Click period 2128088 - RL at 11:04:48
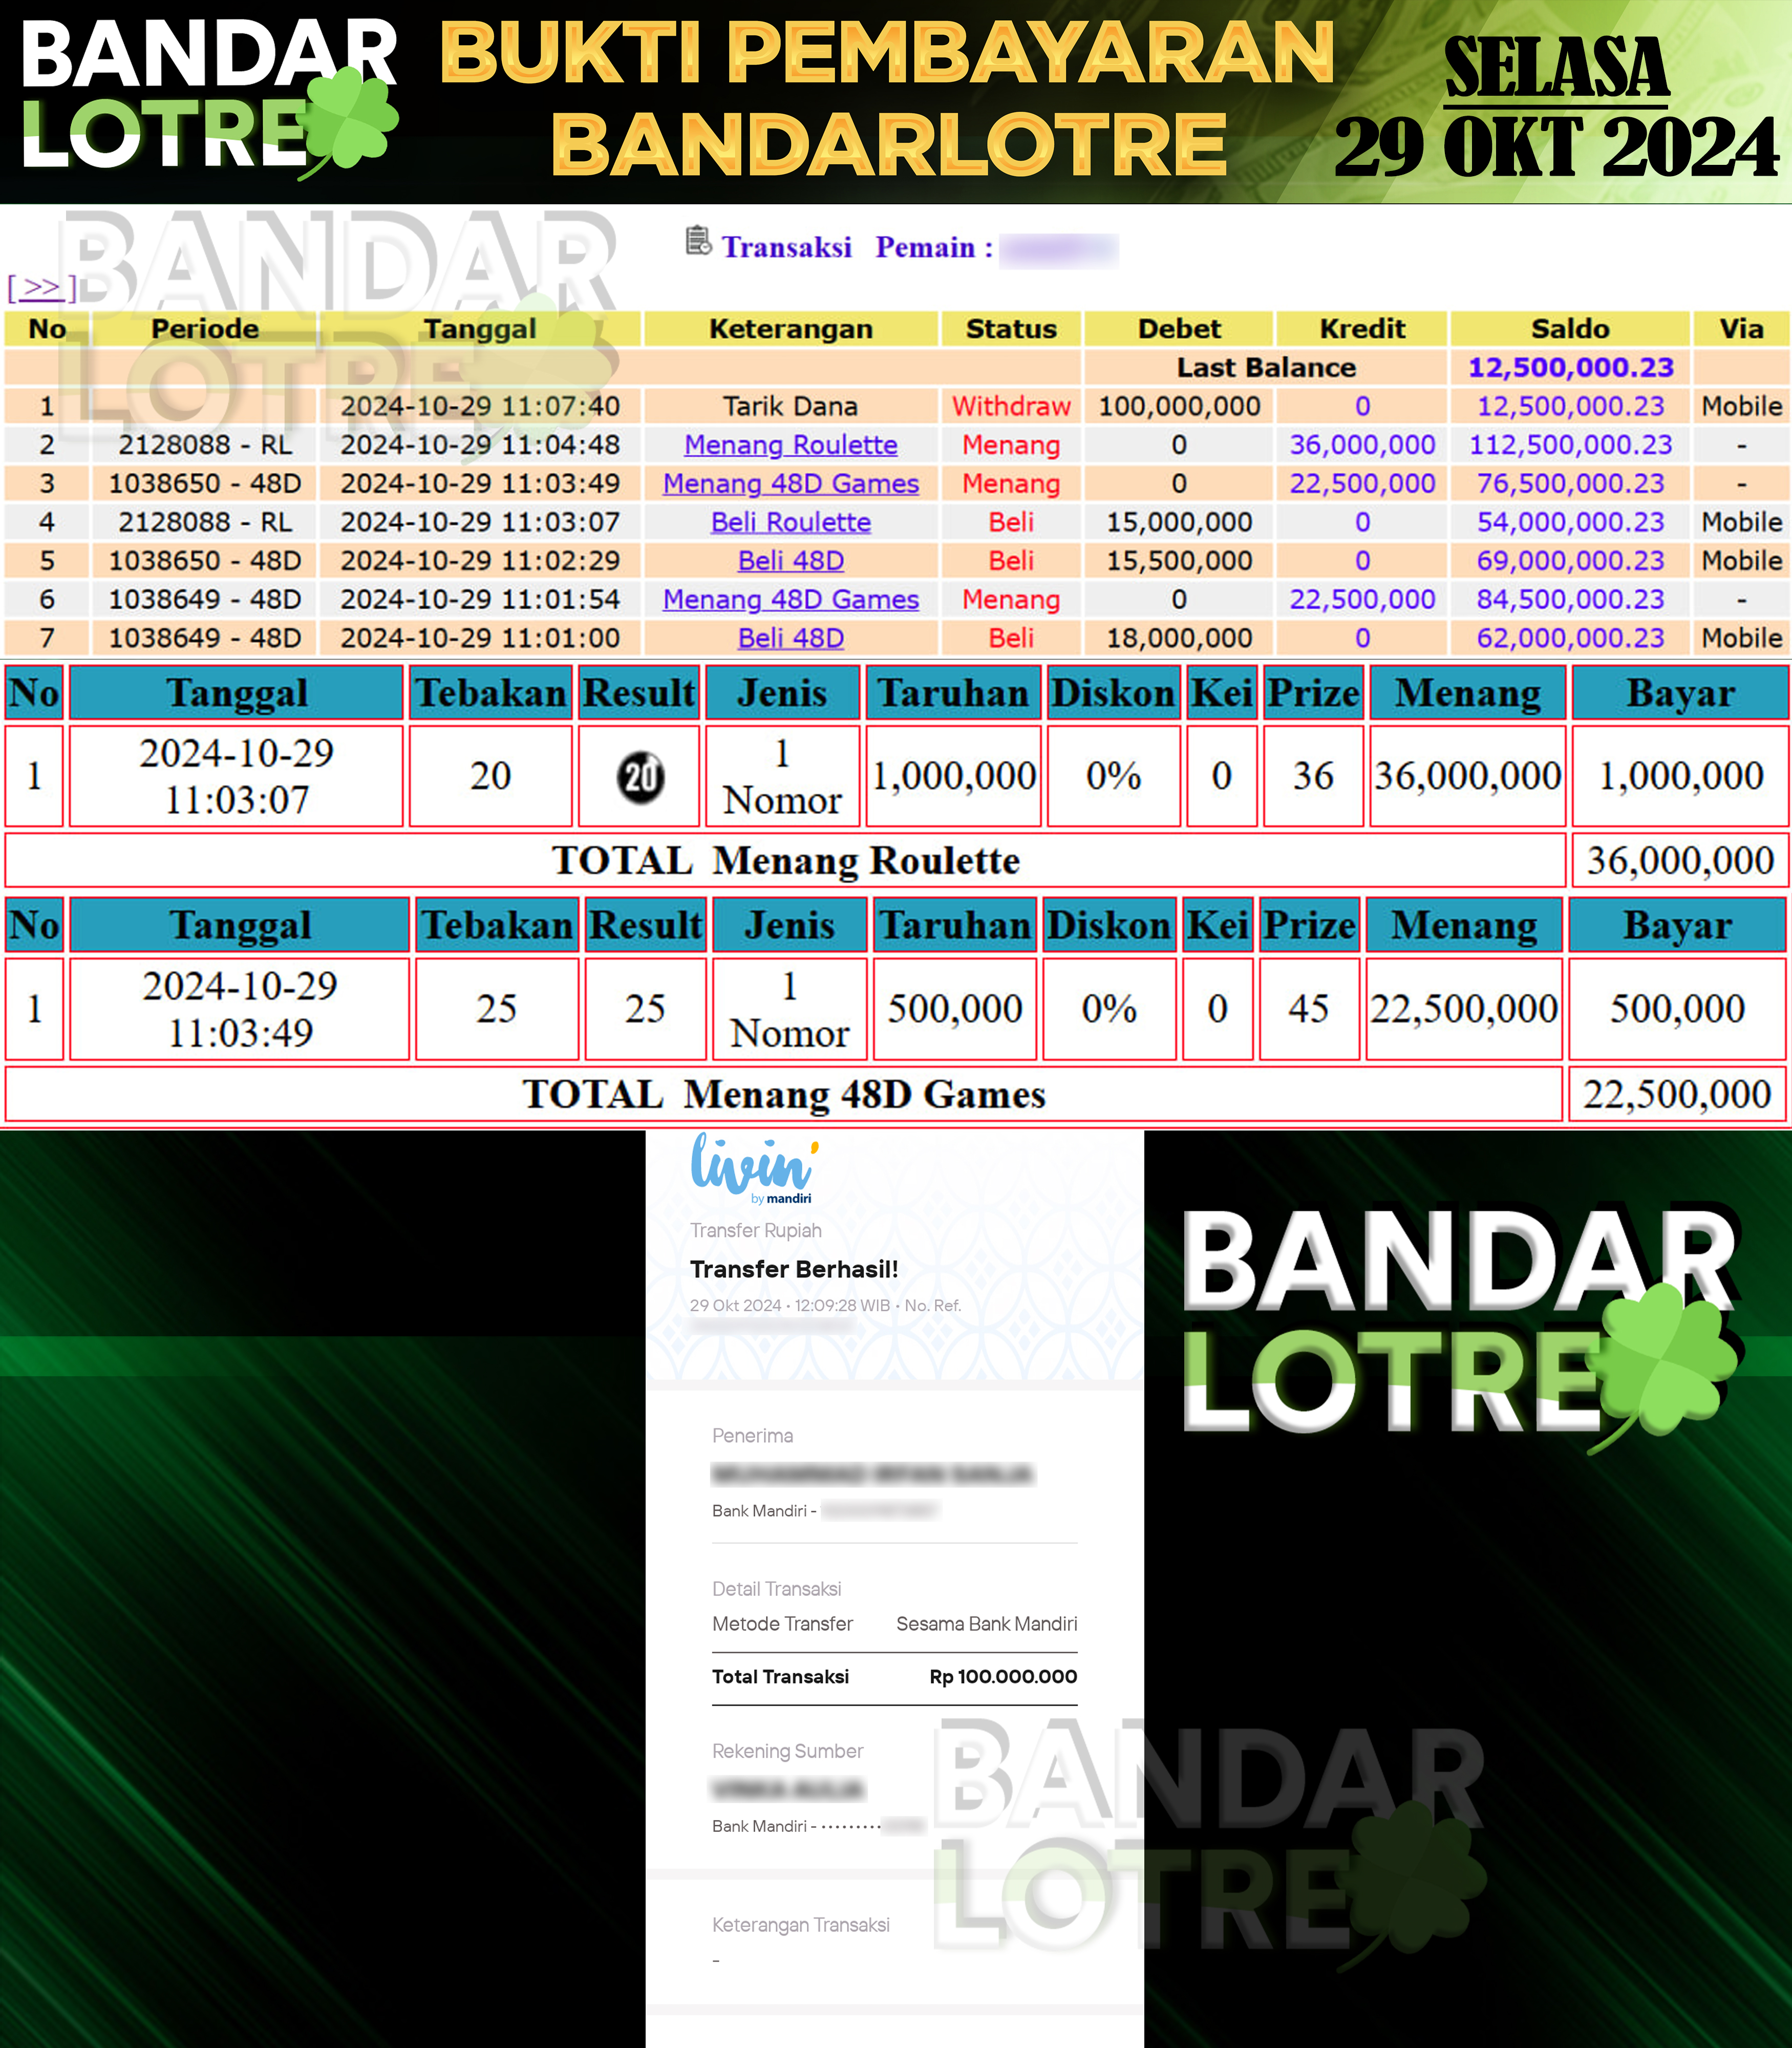This screenshot has height=2048, width=1792. (x=205, y=445)
